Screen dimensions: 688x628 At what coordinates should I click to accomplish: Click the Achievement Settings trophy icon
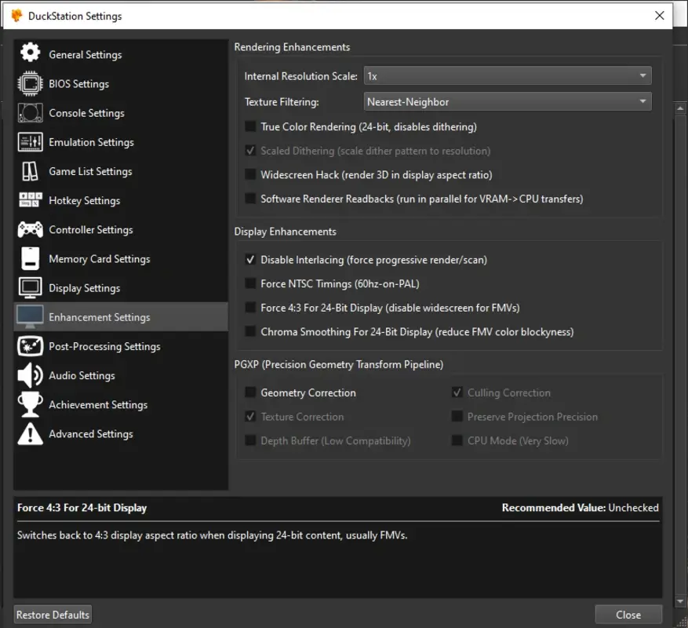[x=30, y=404]
